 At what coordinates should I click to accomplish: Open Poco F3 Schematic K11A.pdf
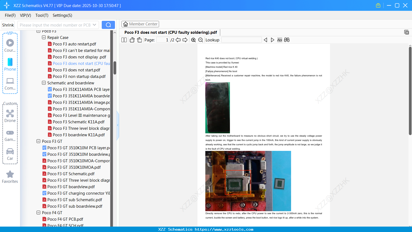(x=78, y=122)
